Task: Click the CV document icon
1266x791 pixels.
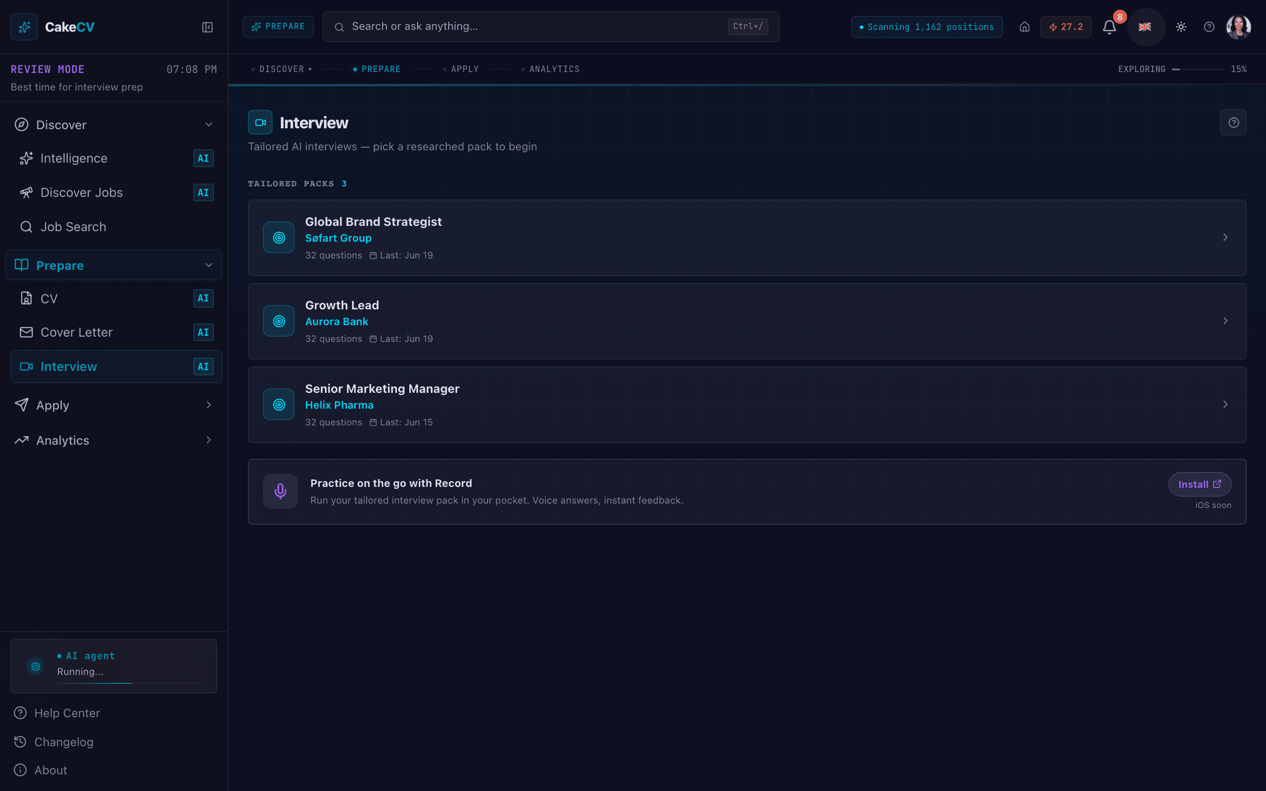Action: coord(26,298)
